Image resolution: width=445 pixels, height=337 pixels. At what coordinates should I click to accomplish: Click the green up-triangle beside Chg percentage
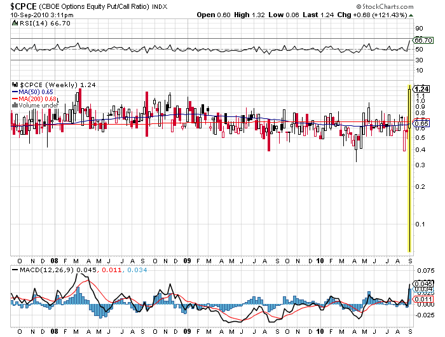411,15
